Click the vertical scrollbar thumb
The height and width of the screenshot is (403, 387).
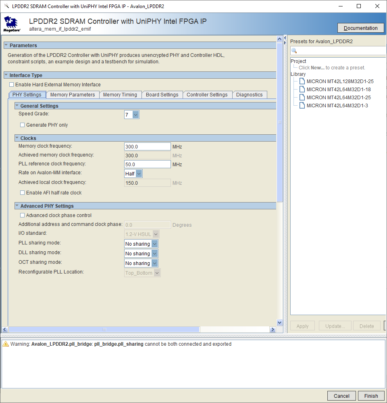[x=280, y=122]
